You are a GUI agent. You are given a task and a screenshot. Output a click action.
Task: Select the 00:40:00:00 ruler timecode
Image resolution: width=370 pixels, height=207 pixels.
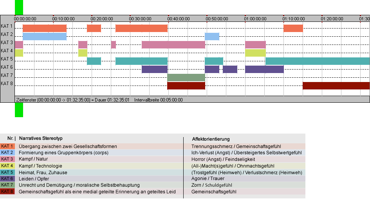click(179, 19)
